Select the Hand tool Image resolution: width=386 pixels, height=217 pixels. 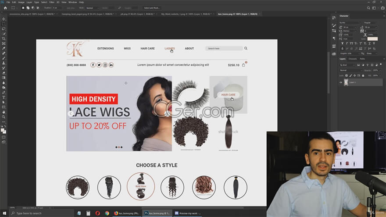coord(4,112)
